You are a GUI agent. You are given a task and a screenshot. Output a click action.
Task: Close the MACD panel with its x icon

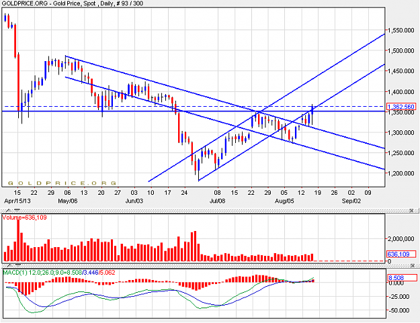[413, 265]
